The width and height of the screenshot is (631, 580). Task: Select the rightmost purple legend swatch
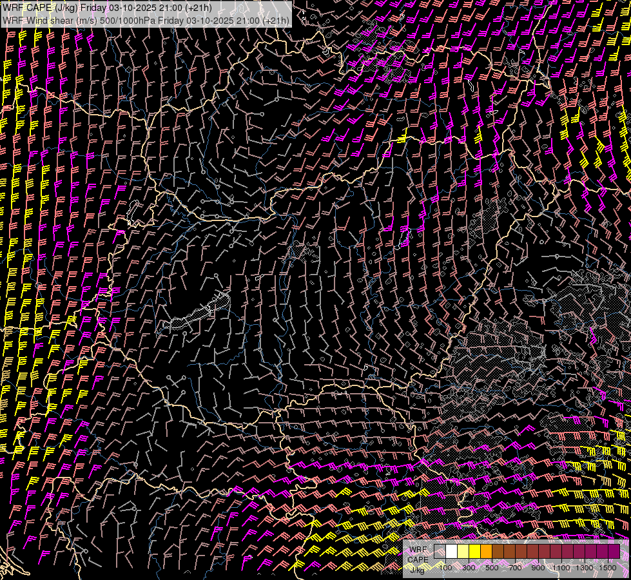(x=614, y=552)
